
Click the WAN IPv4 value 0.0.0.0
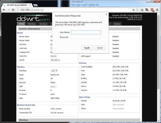[x=53, y=56]
